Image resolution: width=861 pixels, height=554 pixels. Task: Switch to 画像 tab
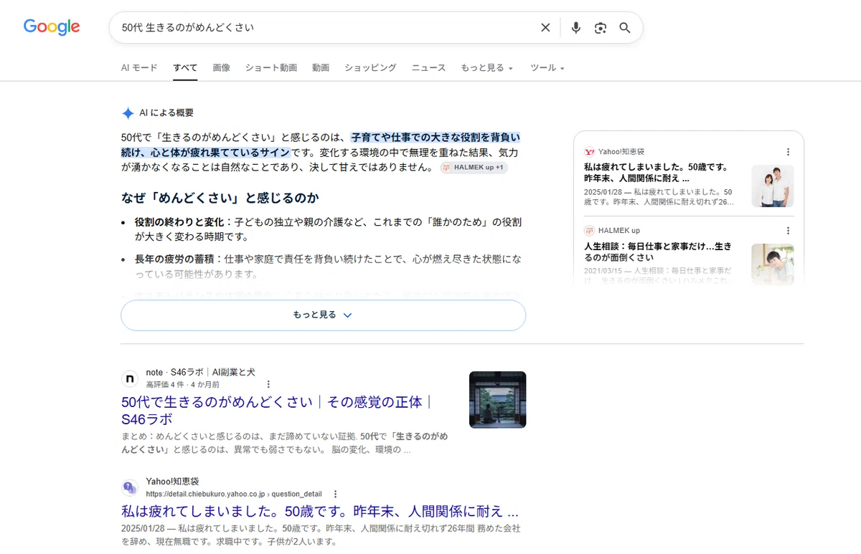222,67
